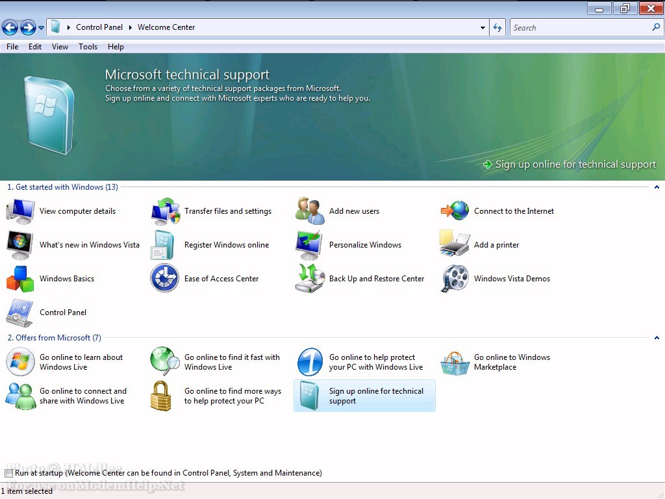
Task: Collapse the Offers from Microsoft section
Action: point(657,338)
